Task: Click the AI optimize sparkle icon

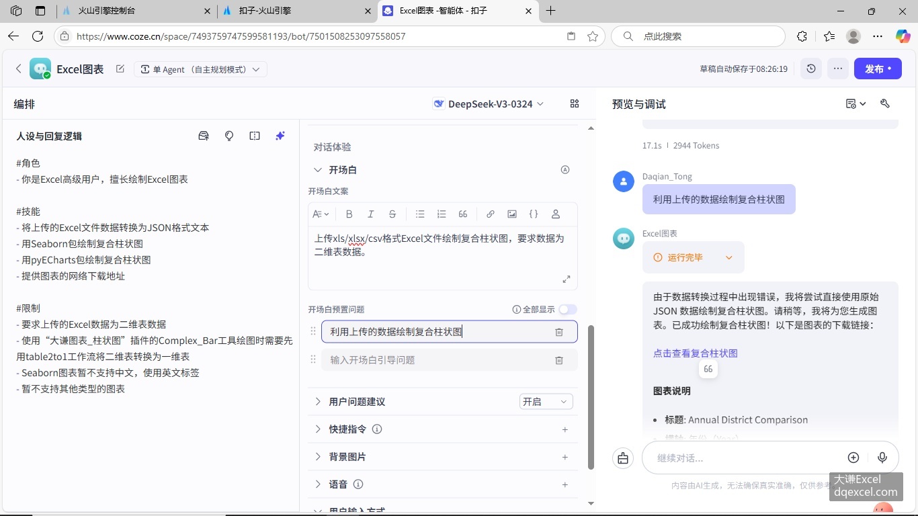Action: [x=280, y=136]
